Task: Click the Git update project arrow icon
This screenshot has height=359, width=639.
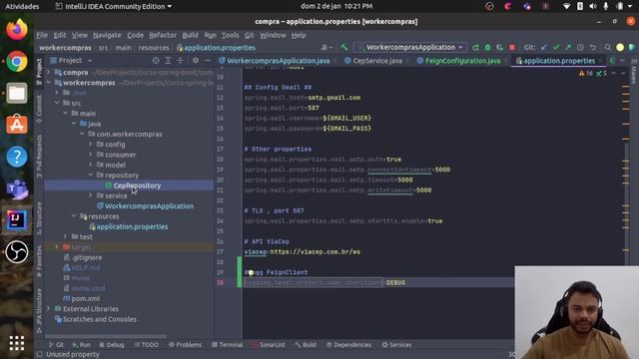Action: pos(543,47)
